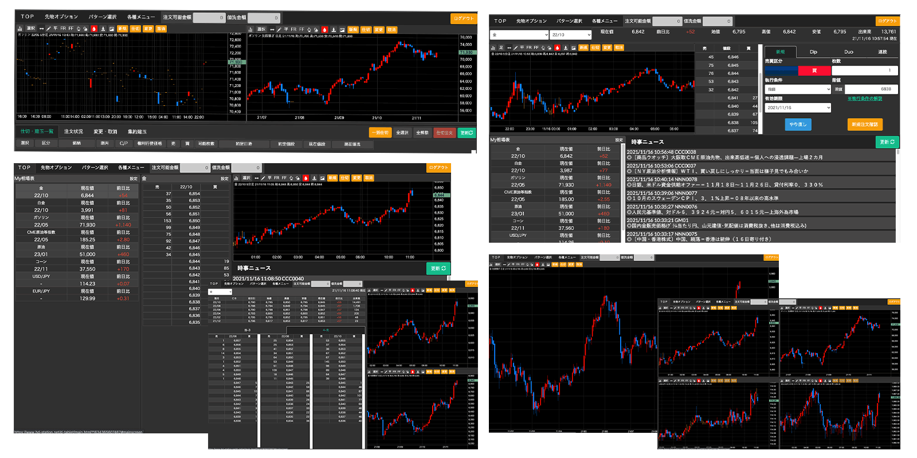The image size is (917, 458).
Task: Click the download icon in top-left chart toolbar
Action: [x=103, y=28]
